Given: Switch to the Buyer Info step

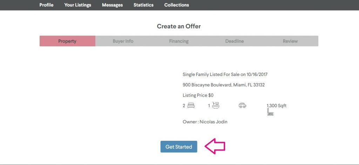Looking at the screenshot, I should (x=123, y=41).
